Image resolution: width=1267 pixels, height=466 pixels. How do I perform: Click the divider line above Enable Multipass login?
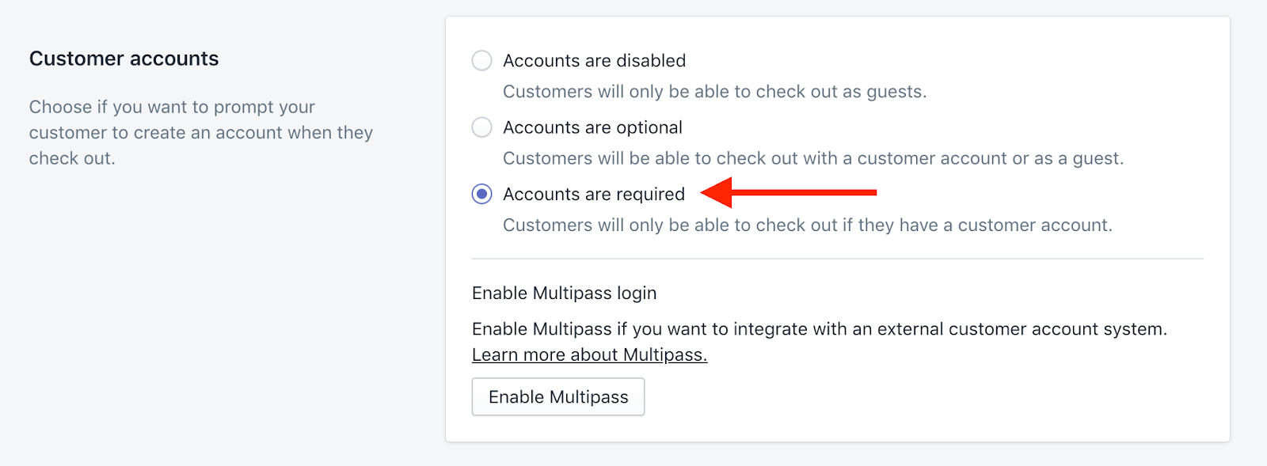click(838, 259)
